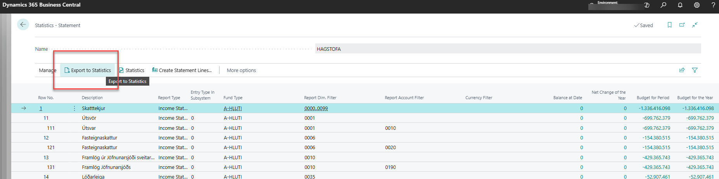Click Budget for the Year in row 12

pos(700,138)
